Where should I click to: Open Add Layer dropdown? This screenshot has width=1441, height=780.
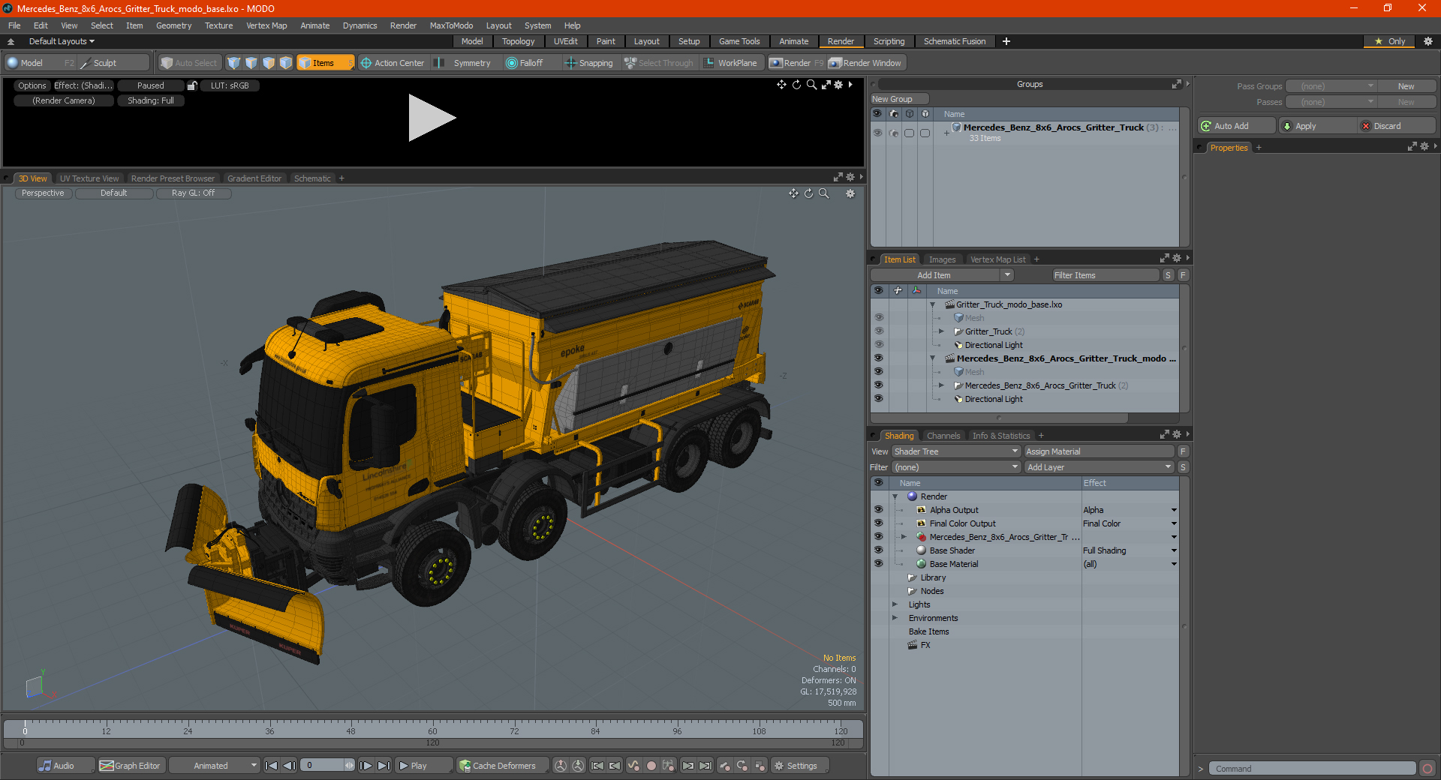[1099, 467]
